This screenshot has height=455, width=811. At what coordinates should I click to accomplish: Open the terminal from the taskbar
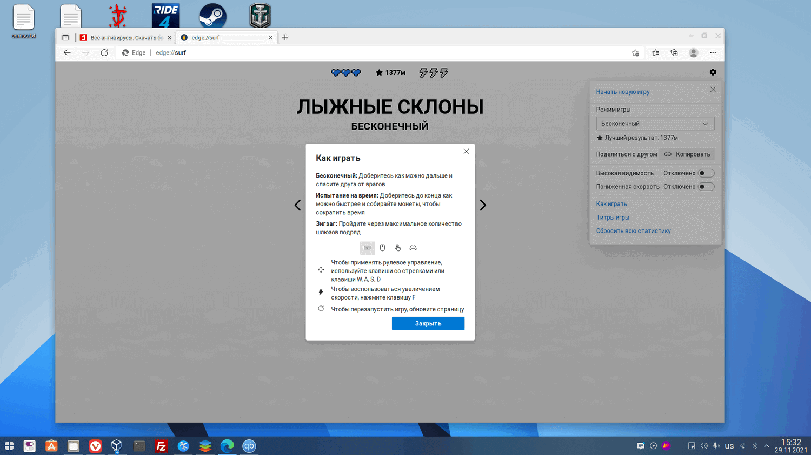pyautogui.click(x=139, y=446)
